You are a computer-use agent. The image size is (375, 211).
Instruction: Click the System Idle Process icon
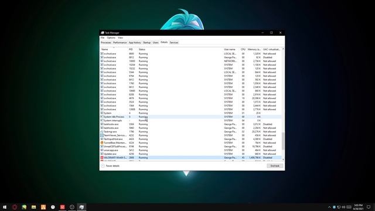click(102, 117)
